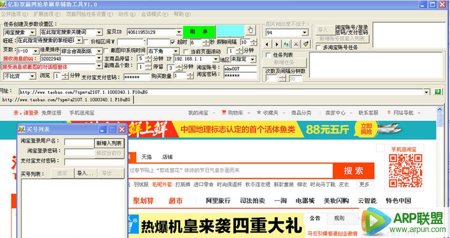Viewport: 450px width, 238px height.
Task: Click the 支付宝支付密码 field in main panel
Action: (136, 77)
